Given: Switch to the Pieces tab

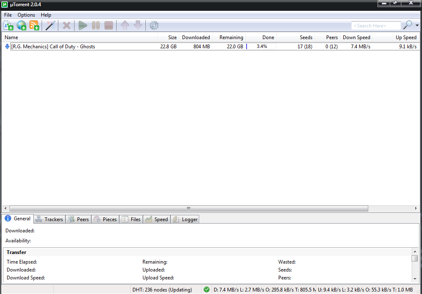Looking at the screenshot, I should coord(105,219).
